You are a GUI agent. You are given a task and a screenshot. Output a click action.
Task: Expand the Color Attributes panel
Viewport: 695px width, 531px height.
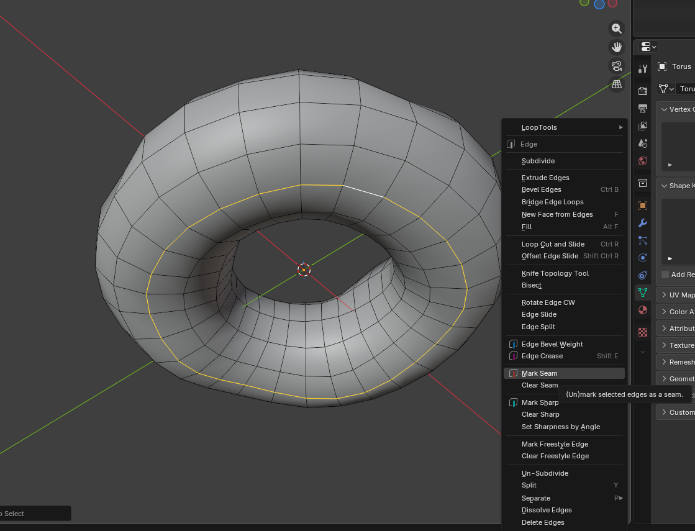click(664, 312)
